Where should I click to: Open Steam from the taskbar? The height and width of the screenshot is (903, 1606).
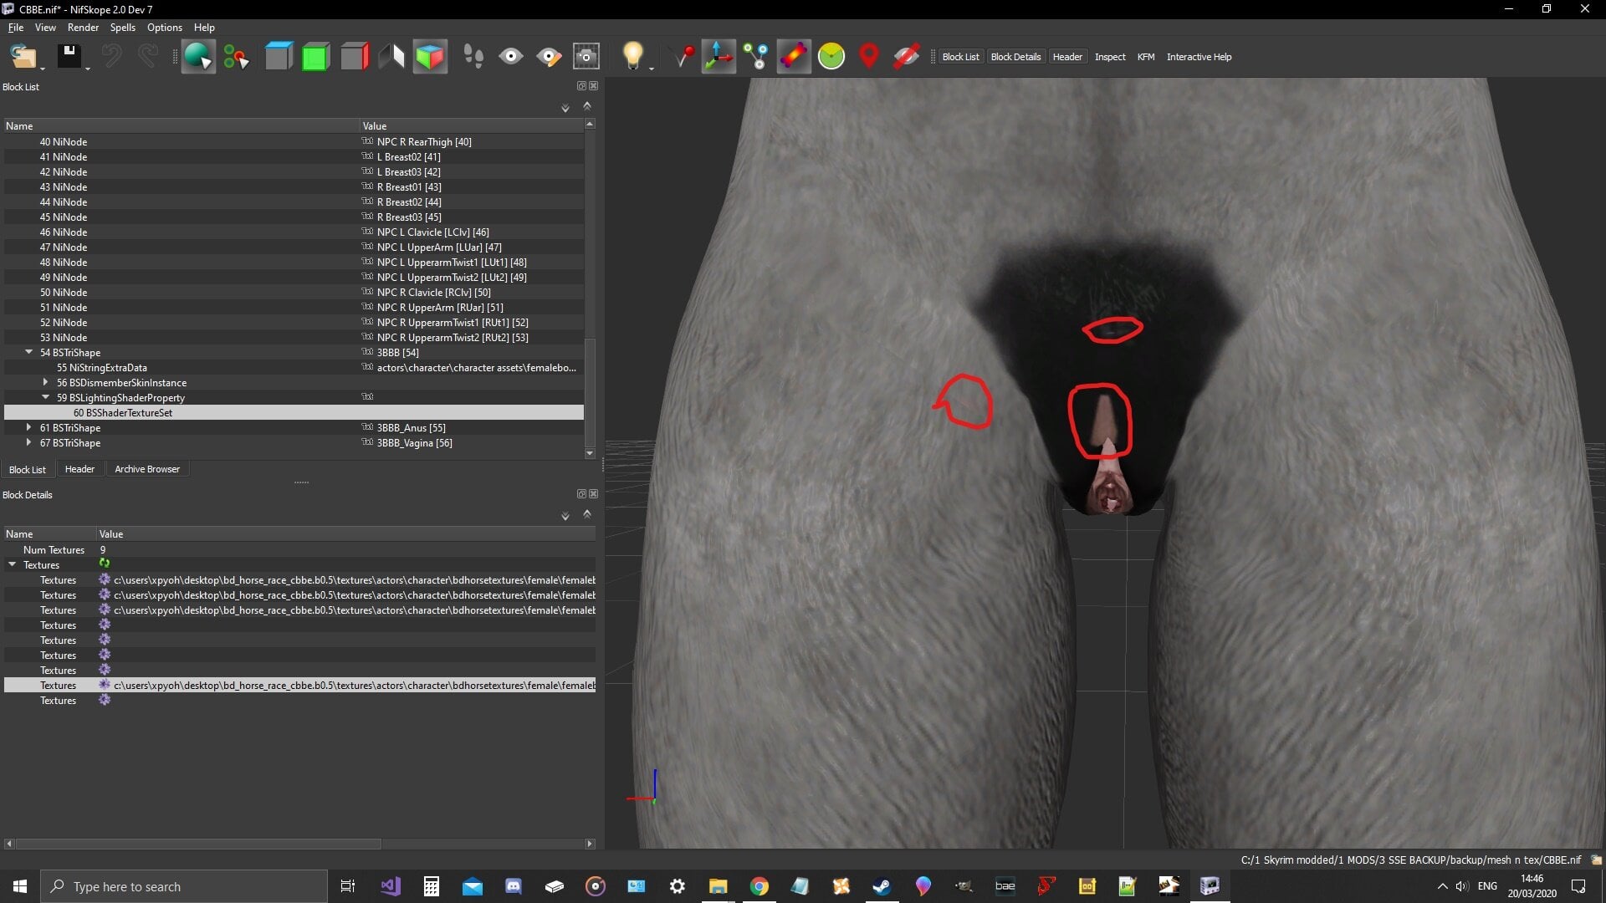[882, 886]
